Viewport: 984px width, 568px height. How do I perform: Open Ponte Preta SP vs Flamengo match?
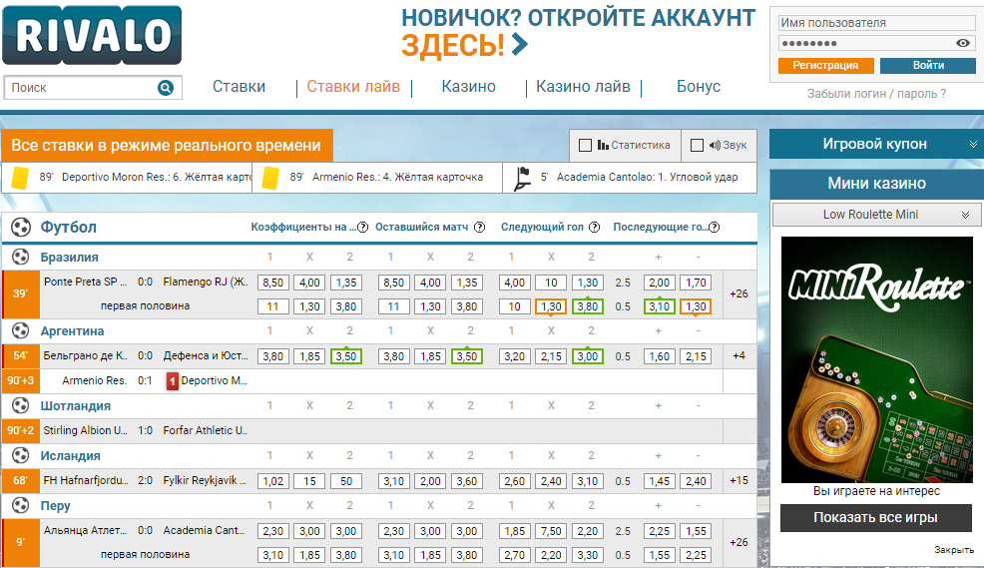[146, 282]
